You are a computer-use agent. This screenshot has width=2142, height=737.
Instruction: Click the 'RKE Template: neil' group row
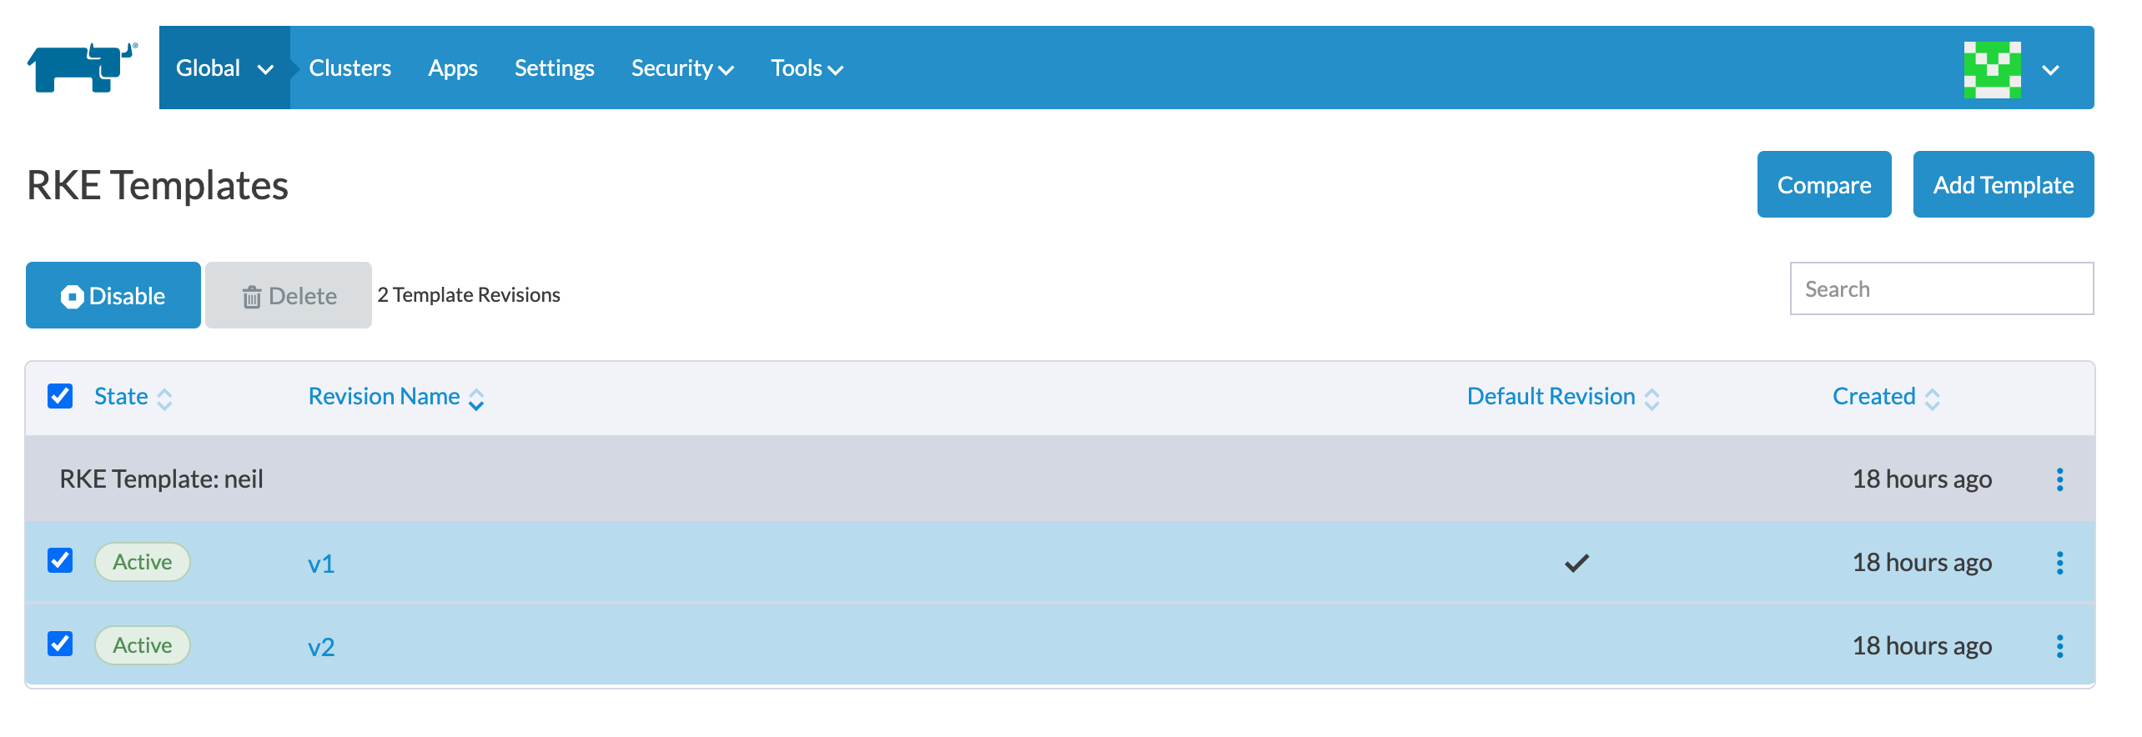[x=1059, y=479]
